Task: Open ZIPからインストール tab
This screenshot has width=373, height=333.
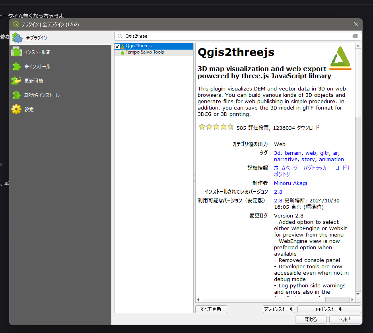Action: [60, 95]
